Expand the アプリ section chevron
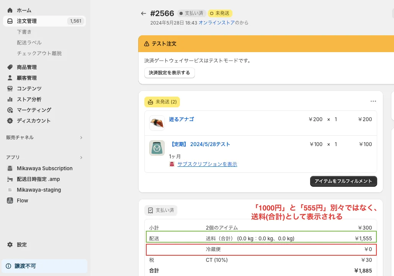 [x=81, y=158]
